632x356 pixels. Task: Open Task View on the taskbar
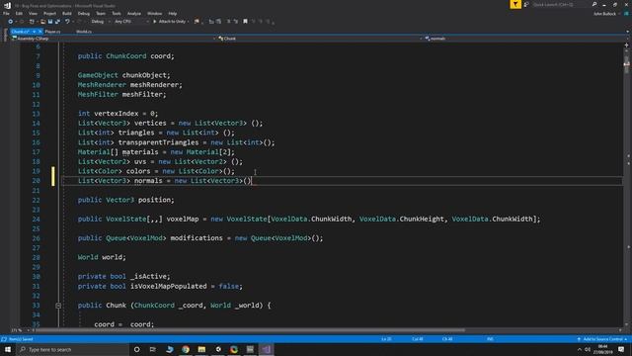pyautogui.click(x=153, y=349)
